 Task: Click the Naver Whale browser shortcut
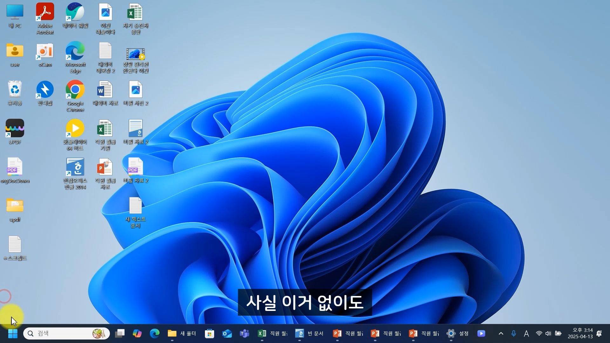click(75, 13)
